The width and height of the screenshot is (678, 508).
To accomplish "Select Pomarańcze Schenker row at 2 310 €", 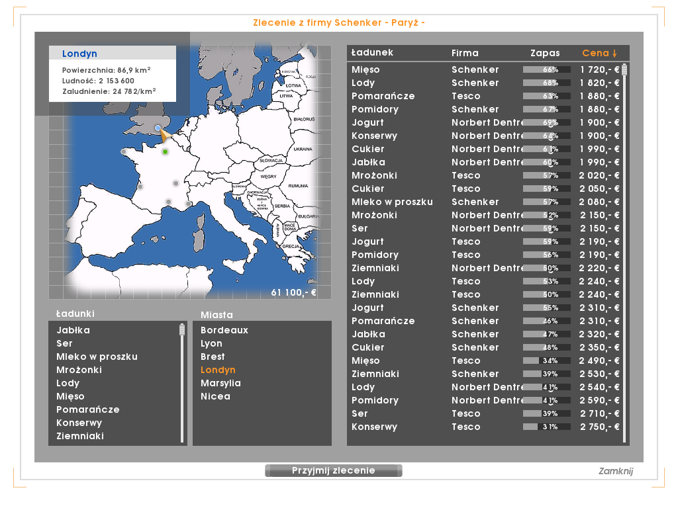I will tap(485, 321).
